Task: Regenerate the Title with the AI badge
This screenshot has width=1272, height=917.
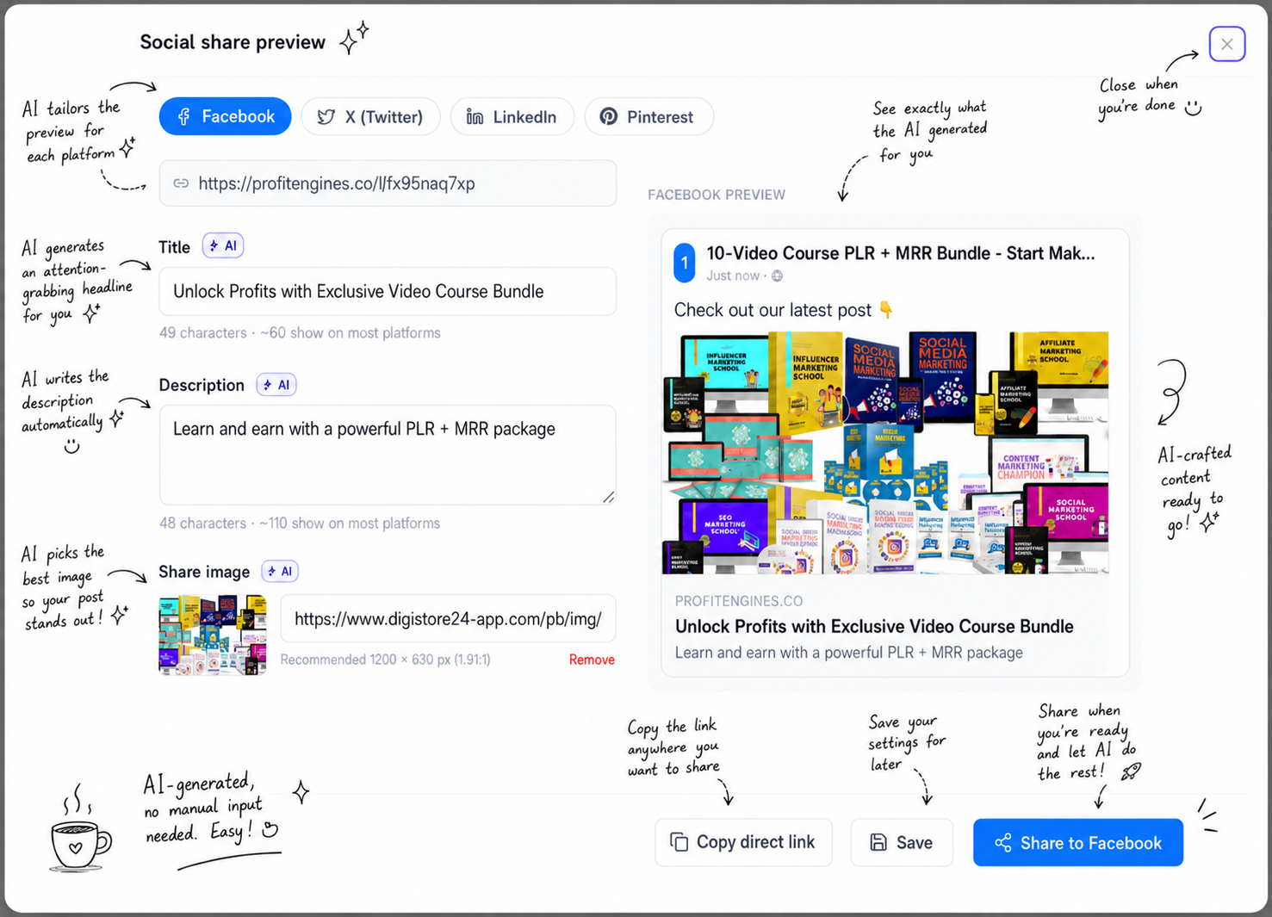Action: [223, 246]
